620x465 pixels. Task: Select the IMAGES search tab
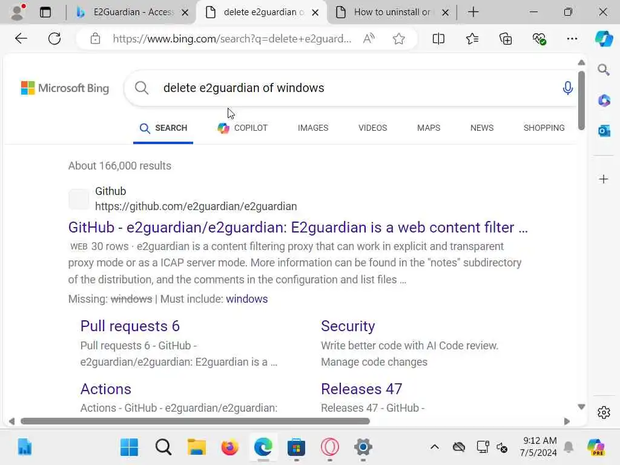tap(313, 128)
